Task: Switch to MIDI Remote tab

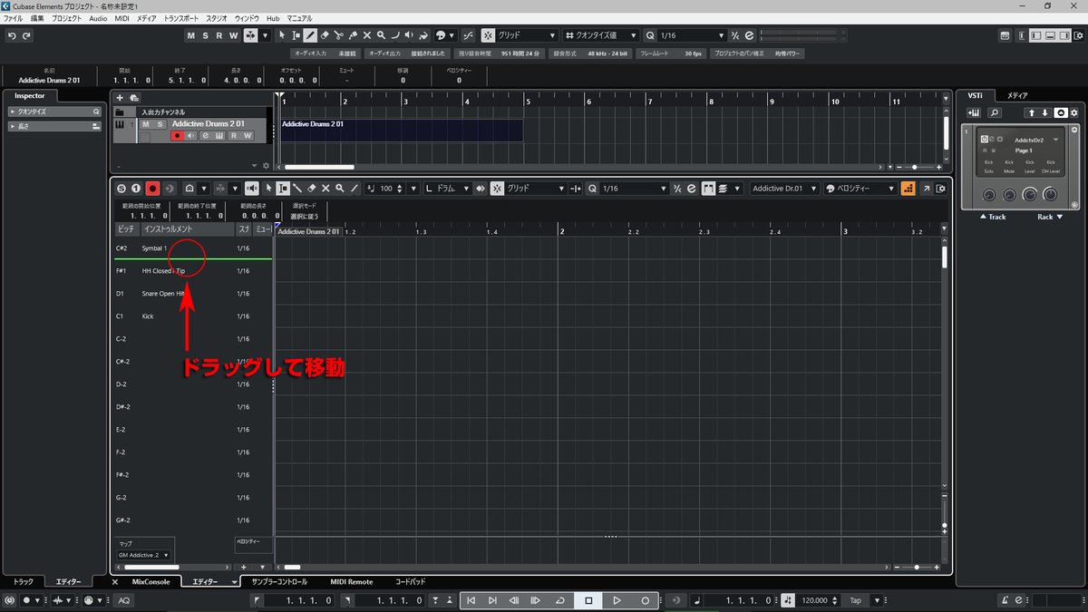Action: (351, 581)
